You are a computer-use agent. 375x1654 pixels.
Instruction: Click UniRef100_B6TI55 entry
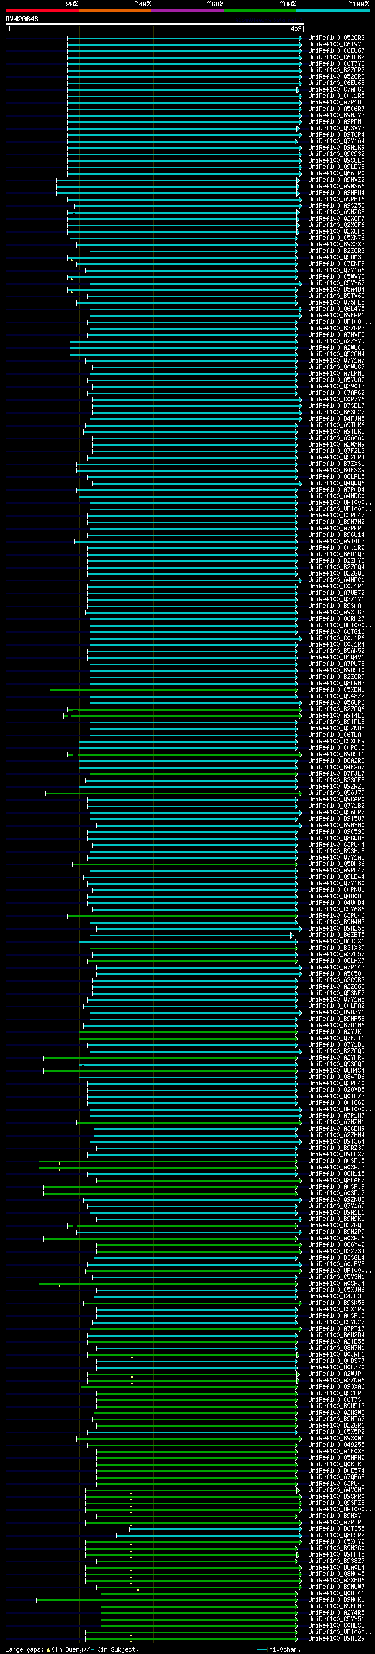[336, 1530]
